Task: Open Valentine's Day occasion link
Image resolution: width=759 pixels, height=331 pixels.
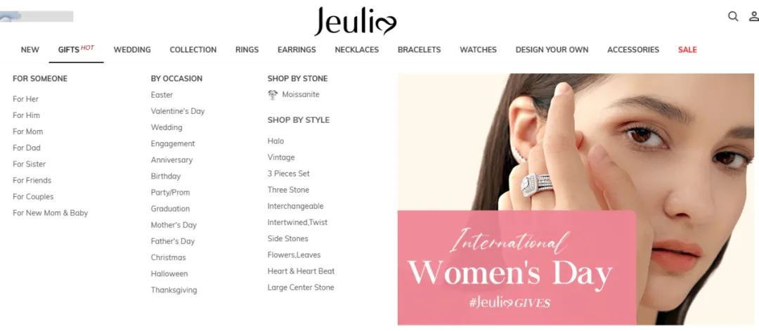Action: (x=178, y=111)
